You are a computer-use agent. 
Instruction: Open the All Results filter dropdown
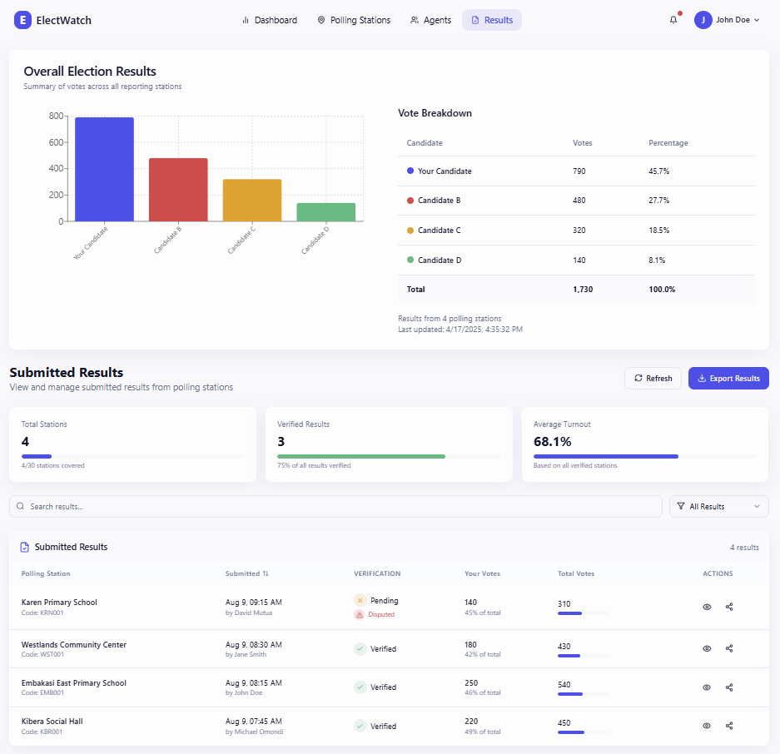point(718,506)
